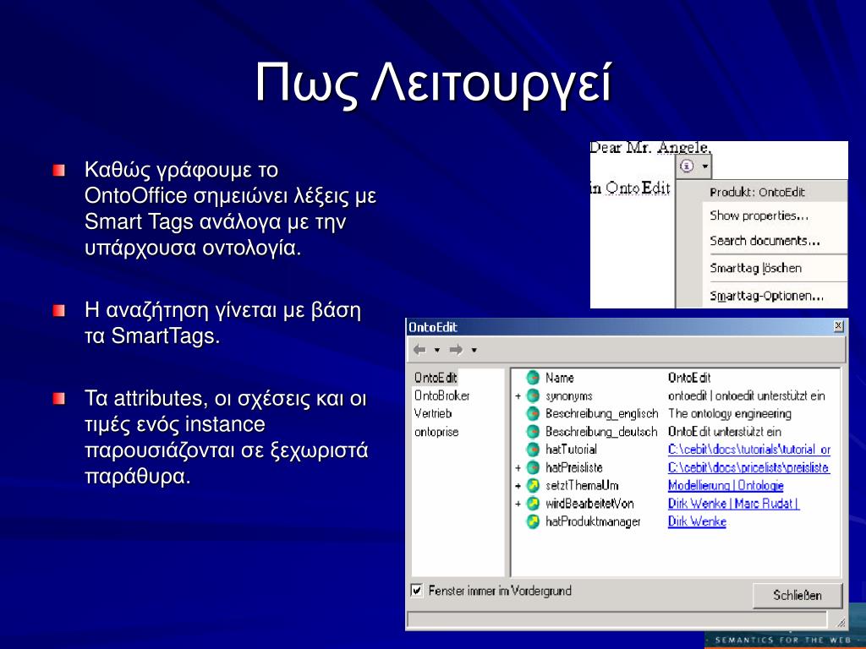Viewport: 866px width, 649px height.
Task: Click the wirdBearbeitetVon label
Action: pos(589,504)
